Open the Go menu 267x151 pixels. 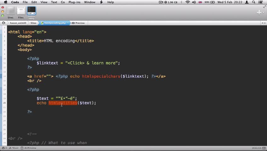pos(63,2)
